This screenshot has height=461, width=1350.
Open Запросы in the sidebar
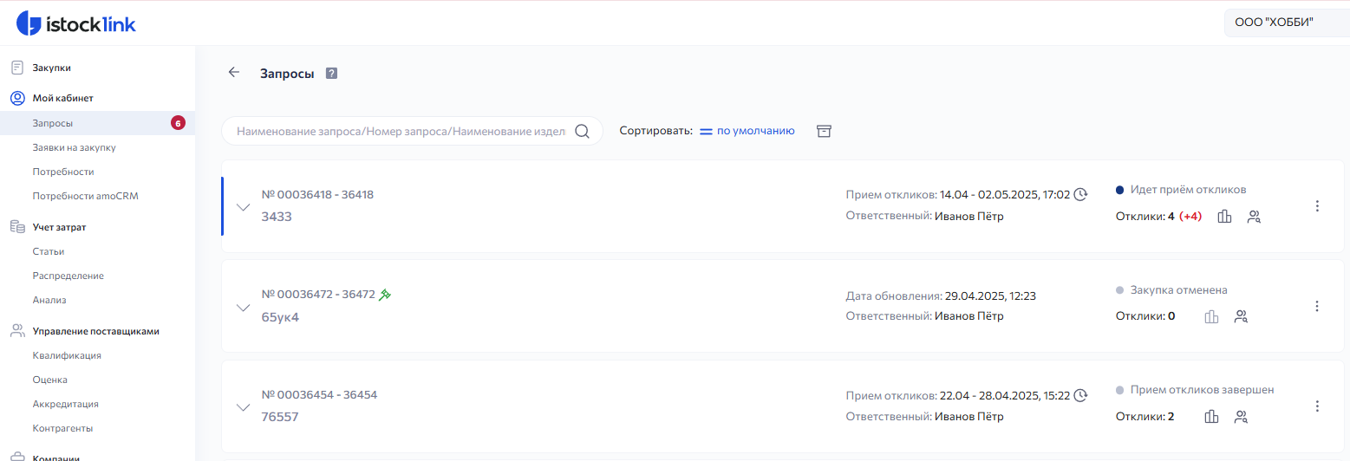tap(97, 123)
